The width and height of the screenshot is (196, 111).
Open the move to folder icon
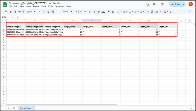(x=54, y=4)
